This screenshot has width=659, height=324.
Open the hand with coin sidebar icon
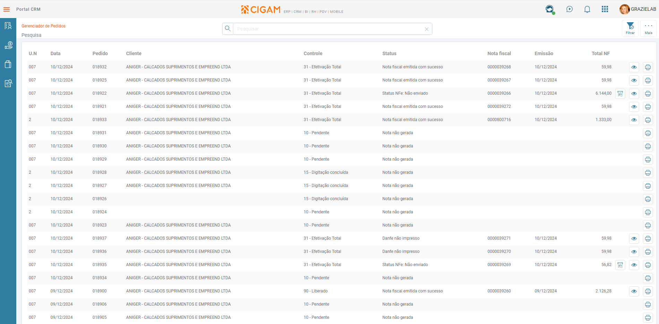8,45
